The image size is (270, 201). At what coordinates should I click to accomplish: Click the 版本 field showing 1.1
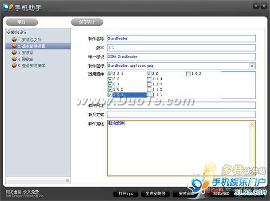tap(181, 48)
